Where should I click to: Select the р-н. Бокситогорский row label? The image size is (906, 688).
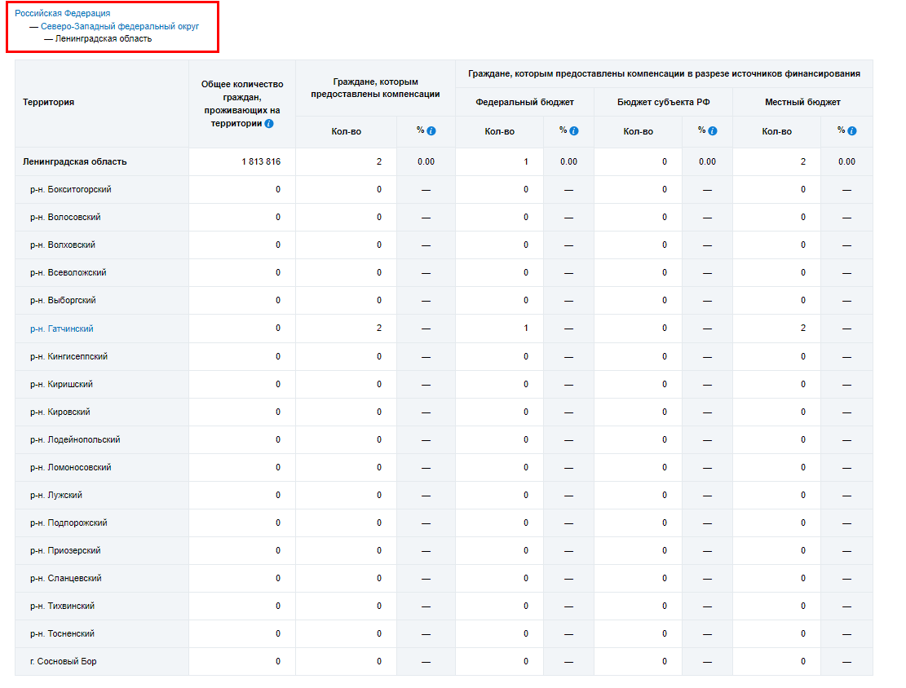pyautogui.click(x=71, y=190)
